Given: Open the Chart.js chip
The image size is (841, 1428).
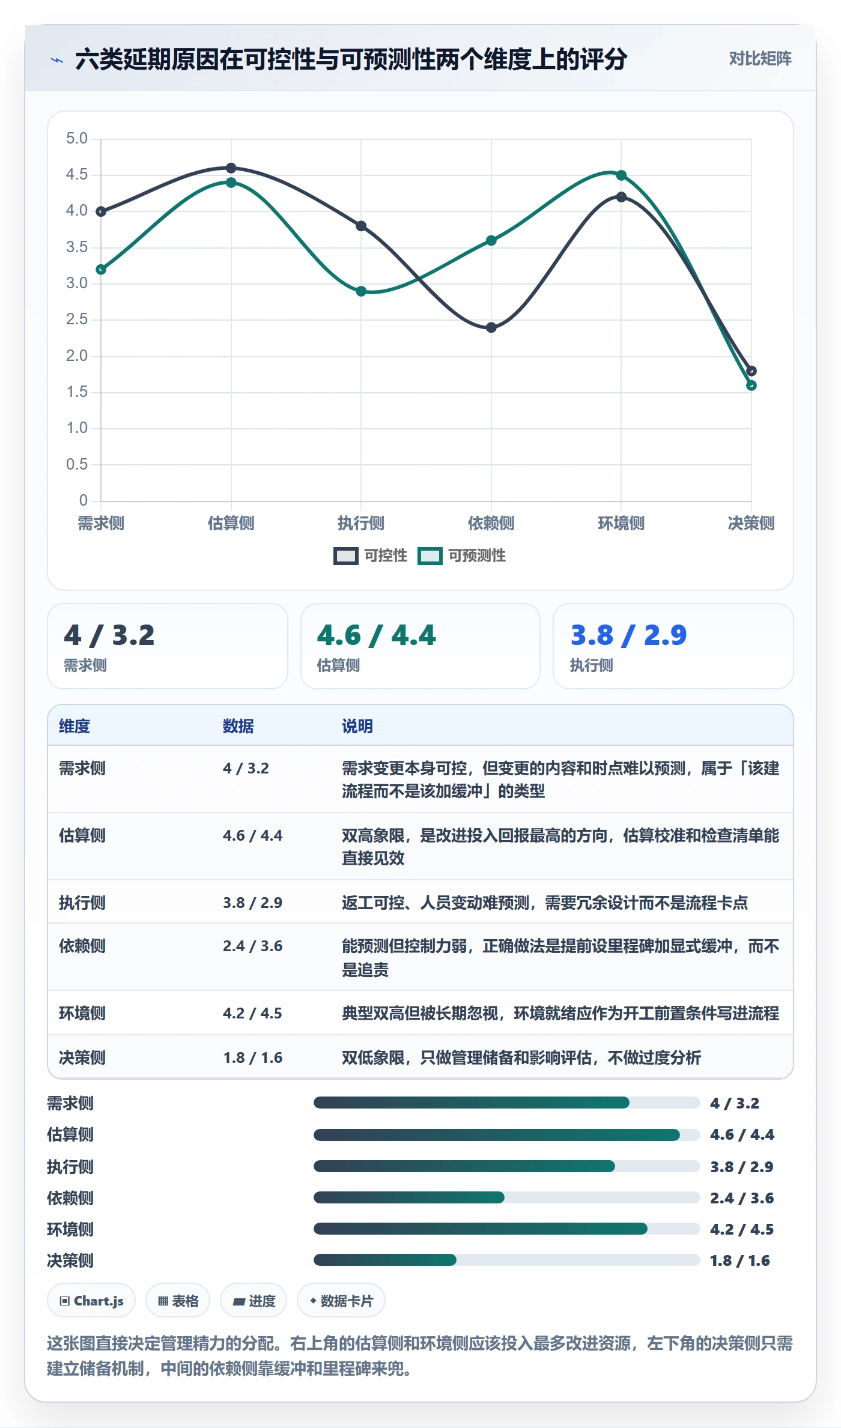Looking at the screenshot, I should click(x=91, y=1301).
